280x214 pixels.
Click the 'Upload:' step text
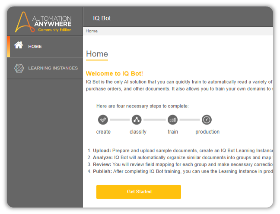[102, 151]
